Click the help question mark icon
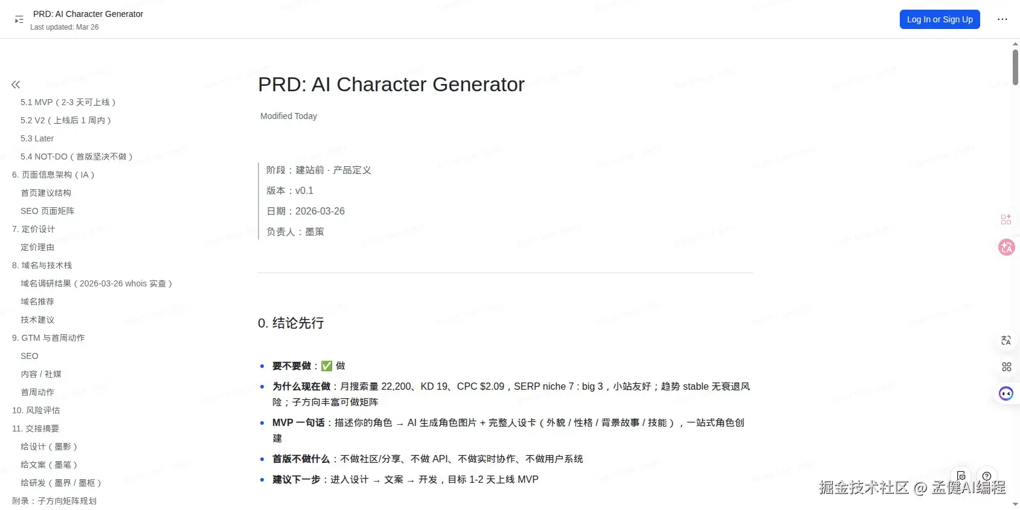The image size is (1020, 510). tap(987, 476)
